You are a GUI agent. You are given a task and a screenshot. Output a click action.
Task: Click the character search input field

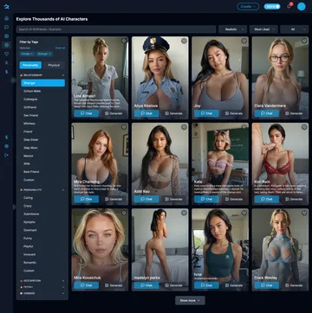[116, 29]
